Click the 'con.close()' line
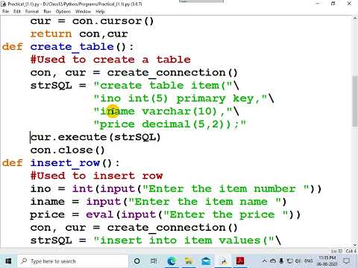 [x=68, y=150]
